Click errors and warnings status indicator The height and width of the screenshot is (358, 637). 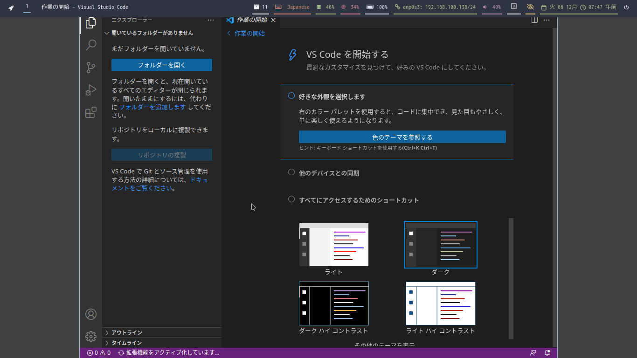[x=99, y=353]
